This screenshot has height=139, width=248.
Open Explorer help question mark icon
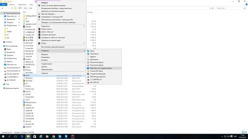point(246,5)
